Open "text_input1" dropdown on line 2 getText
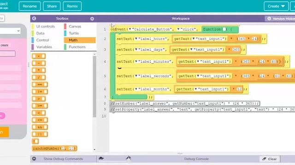The image size is (295, 165). point(194,38)
